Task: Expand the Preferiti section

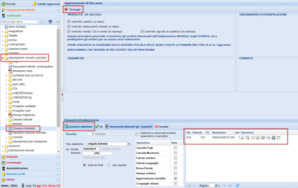Action: (x=58, y=157)
